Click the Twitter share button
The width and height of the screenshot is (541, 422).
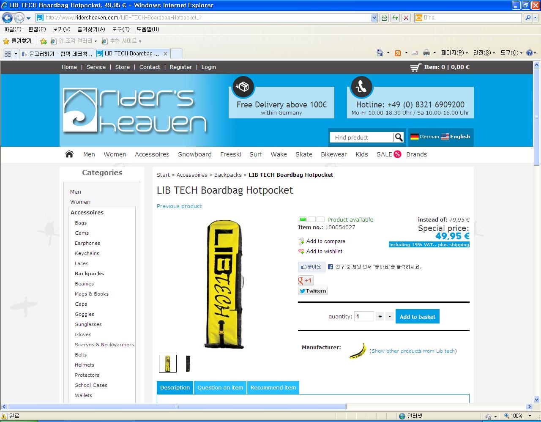tap(313, 291)
